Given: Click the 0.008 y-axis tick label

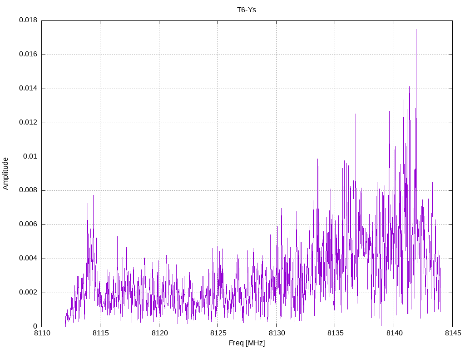Looking at the screenshot, I should click(x=28, y=190).
